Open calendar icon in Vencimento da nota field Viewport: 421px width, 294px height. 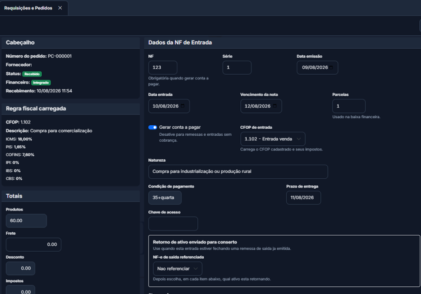(274, 106)
